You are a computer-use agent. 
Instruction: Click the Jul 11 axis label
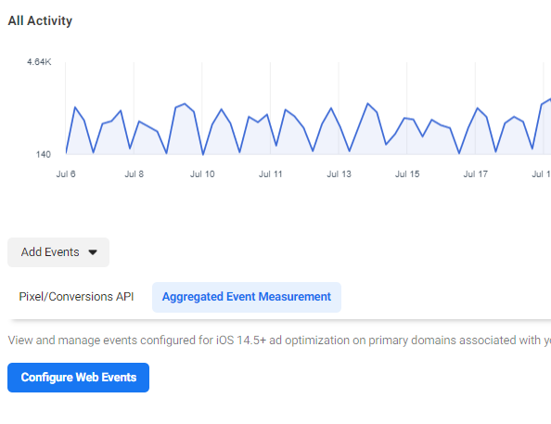click(x=270, y=174)
